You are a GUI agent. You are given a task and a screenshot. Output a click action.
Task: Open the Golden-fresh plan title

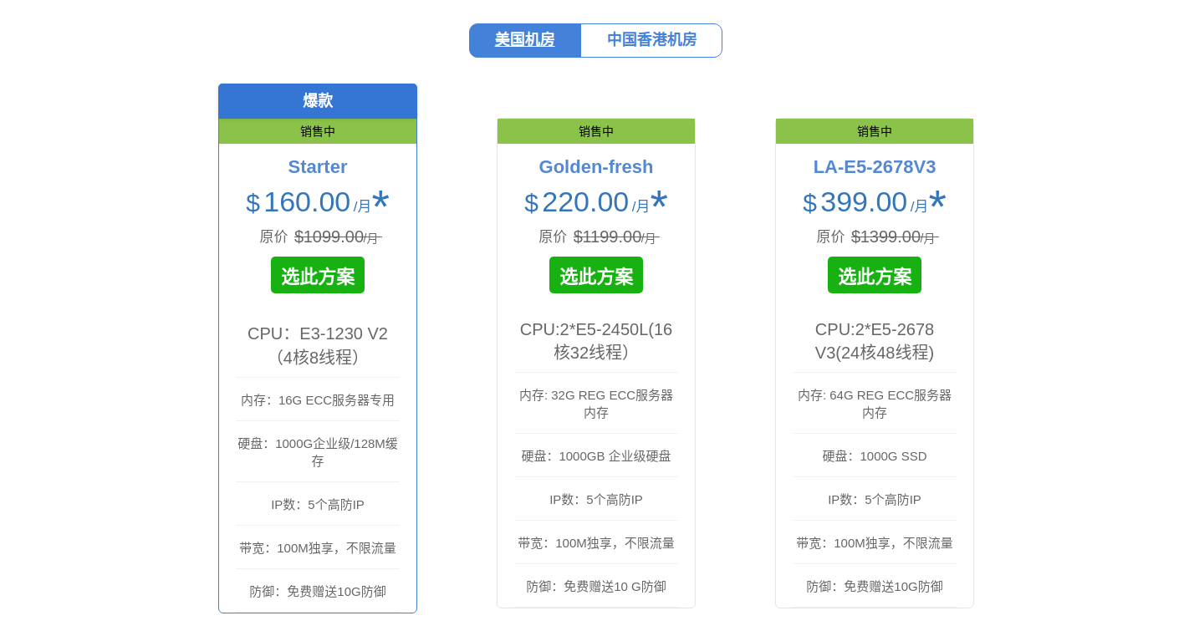tap(596, 167)
